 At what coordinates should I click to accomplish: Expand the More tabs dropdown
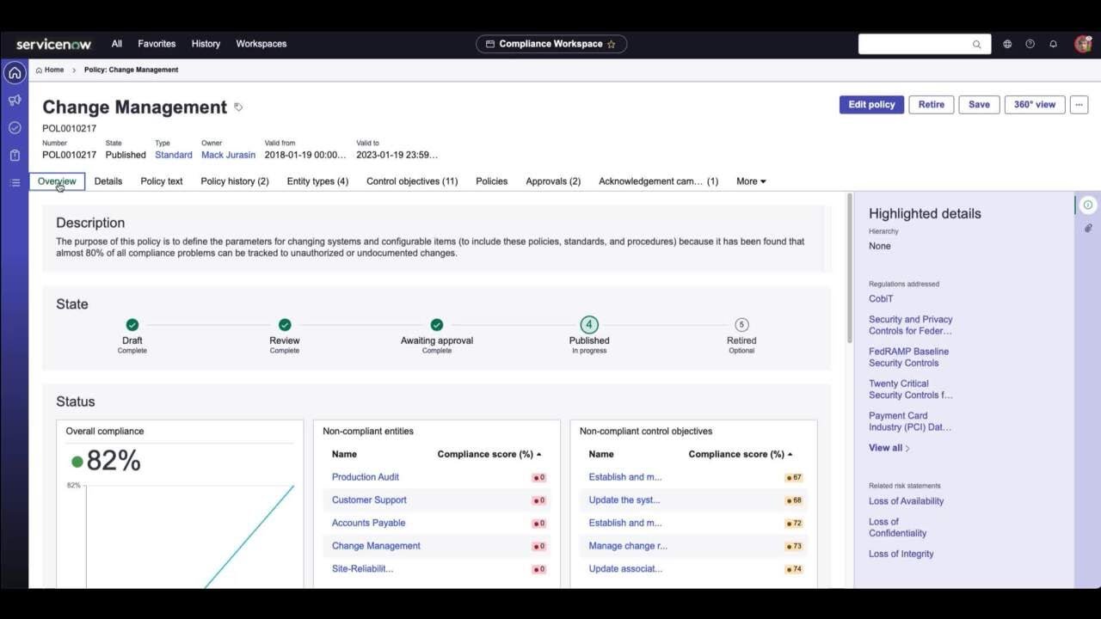[x=751, y=181]
